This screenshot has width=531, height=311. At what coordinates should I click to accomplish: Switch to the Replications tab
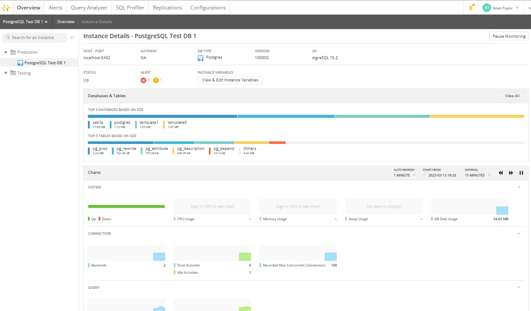pos(167,8)
